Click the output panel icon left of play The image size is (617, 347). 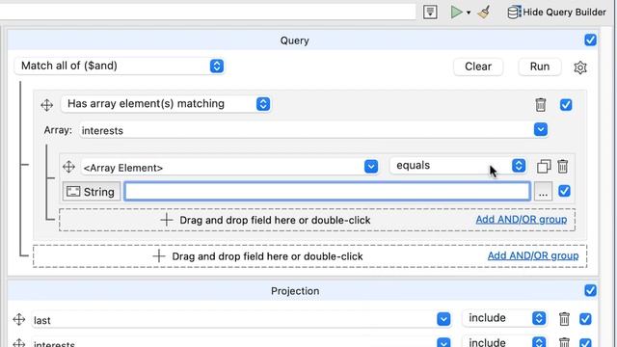pos(430,13)
